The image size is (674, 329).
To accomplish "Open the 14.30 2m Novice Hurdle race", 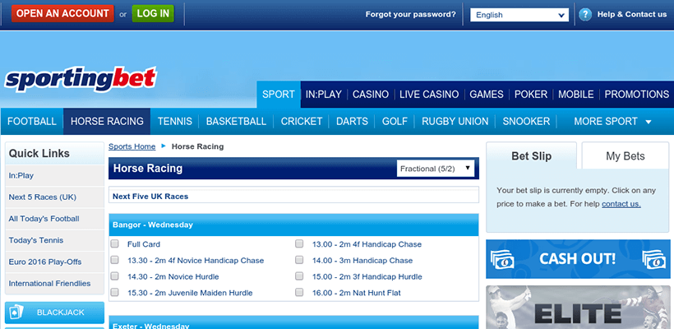I will point(173,276).
